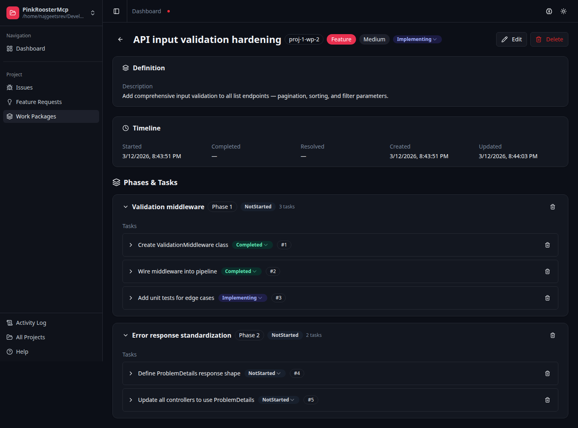The image size is (578, 428).
Task: Click the NotStarted badge on Validation middleware
Action: coord(258,207)
